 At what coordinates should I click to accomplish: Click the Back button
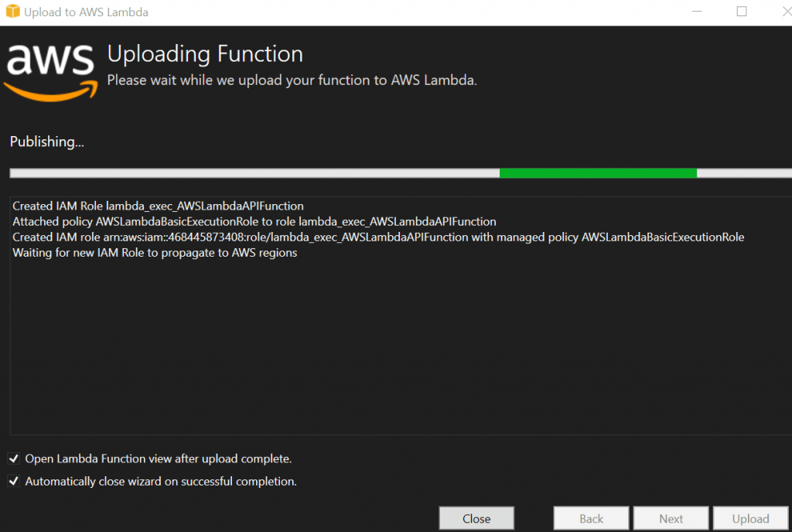coord(591,518)
